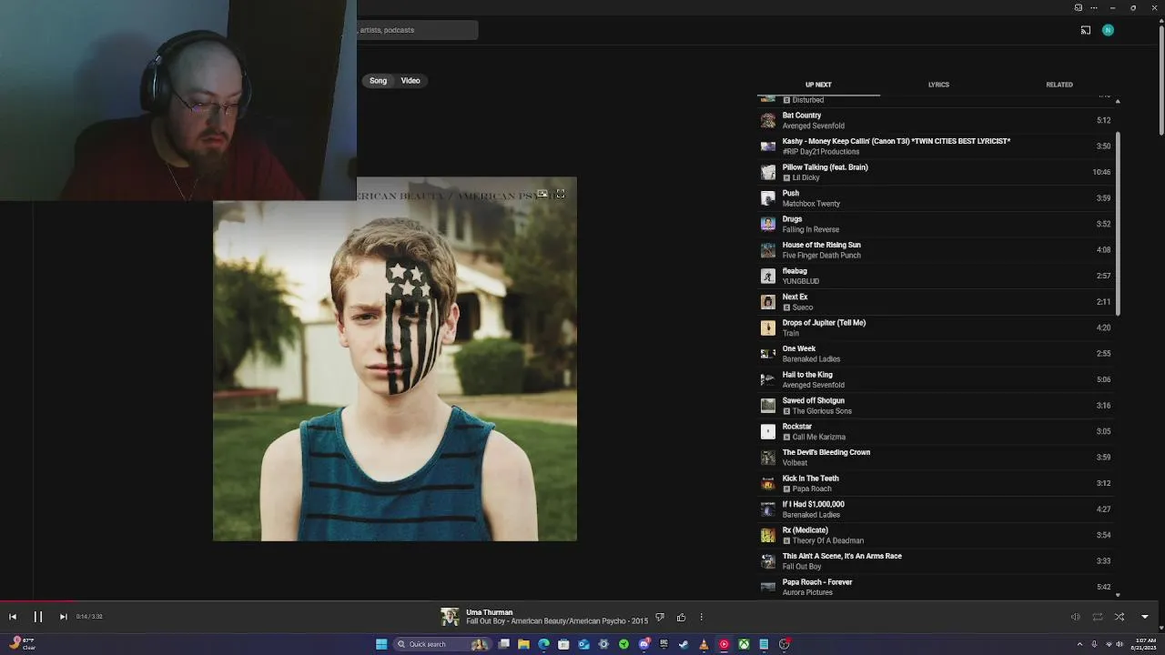The height and width of the screenshot is (655, 1165).
Task: Open the player bar album thumbnail
Action: coord(450,617)
